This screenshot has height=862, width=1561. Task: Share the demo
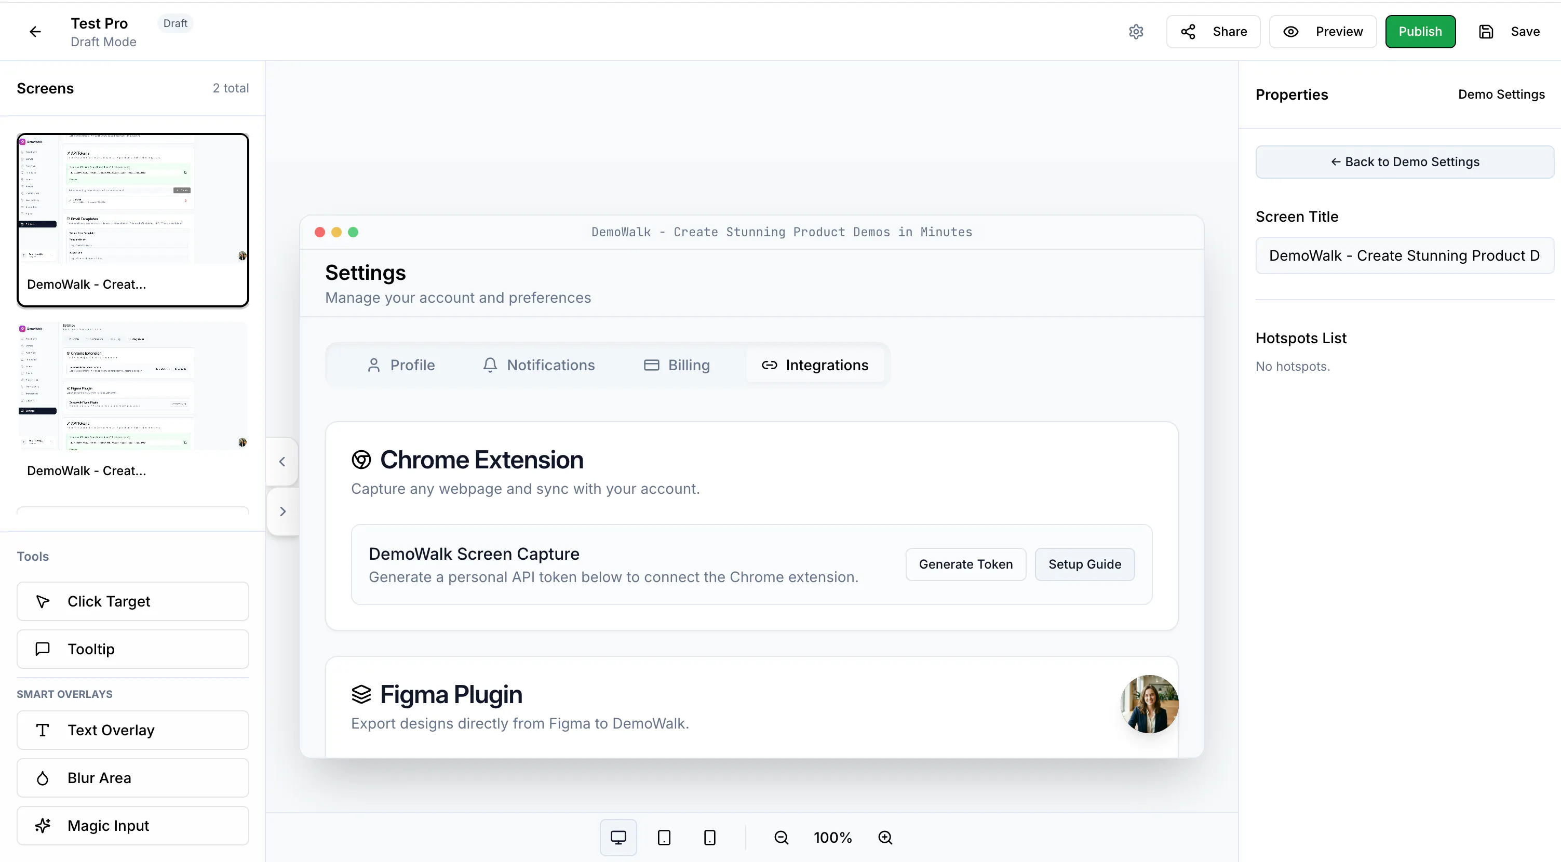(x=1213, y=32)
